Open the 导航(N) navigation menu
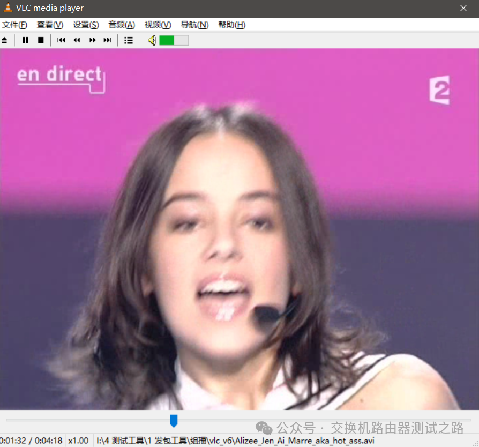479x447 pixels. coord(194,25)
